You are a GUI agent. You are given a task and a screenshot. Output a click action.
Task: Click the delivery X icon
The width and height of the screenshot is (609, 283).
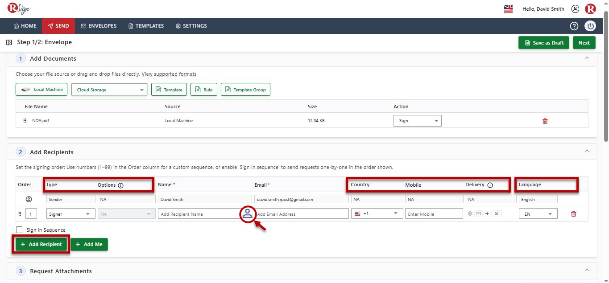click(497, 214)
